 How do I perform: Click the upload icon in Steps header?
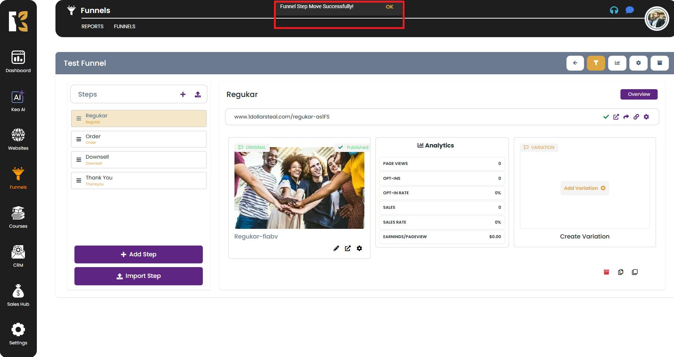[x=198, y=94]
